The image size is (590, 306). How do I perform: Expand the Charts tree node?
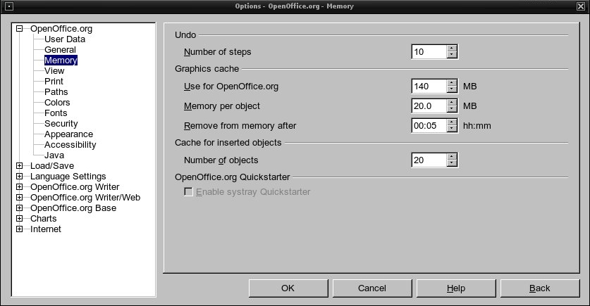pos(20,218)
